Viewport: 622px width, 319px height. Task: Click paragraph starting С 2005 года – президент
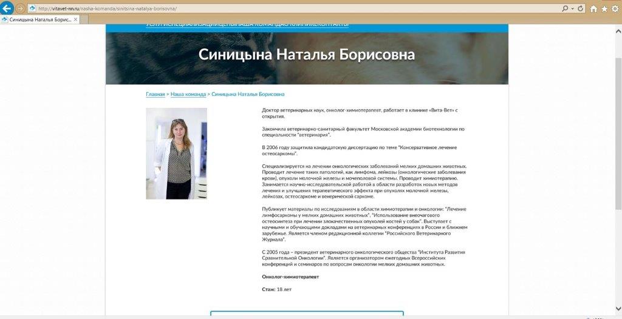(363, 258)
